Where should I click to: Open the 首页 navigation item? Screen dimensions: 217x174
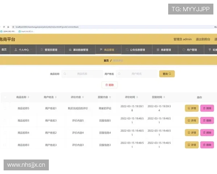[x=4, y=50]
